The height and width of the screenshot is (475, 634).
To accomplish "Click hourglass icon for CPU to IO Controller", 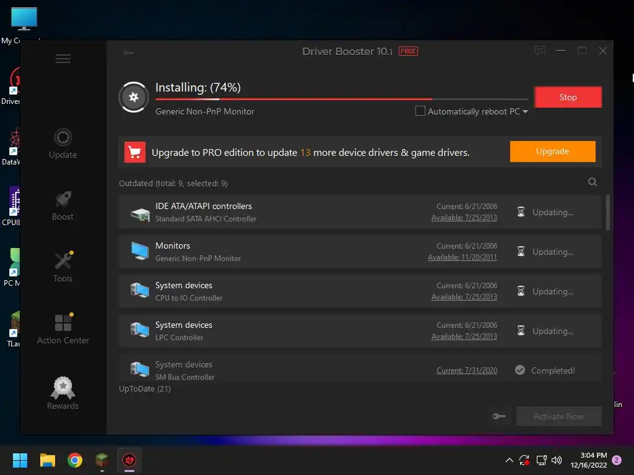I will [x=521, y=291].
